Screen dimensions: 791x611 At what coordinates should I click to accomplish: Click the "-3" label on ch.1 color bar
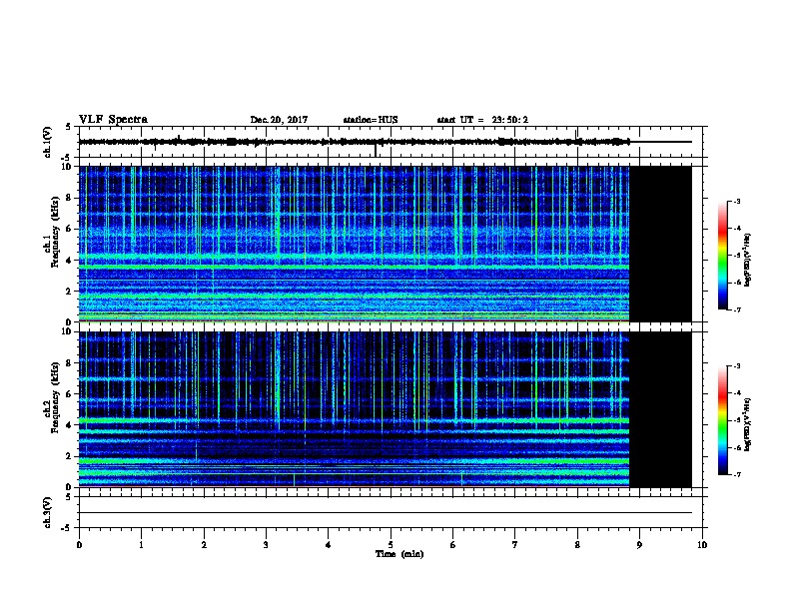click(x=736, y=201)
